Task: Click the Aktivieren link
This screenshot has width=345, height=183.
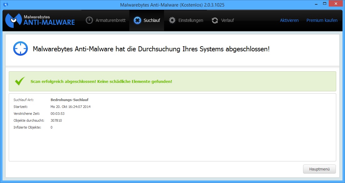Action: pos(289,20)
